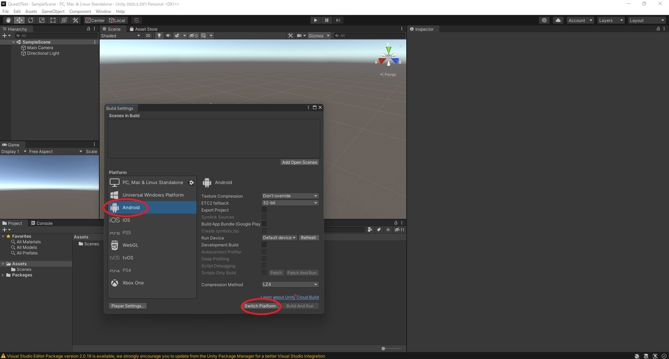Open the Account dropdown
The height and width of the screenshot is (359, 669).
click(580, 20)
